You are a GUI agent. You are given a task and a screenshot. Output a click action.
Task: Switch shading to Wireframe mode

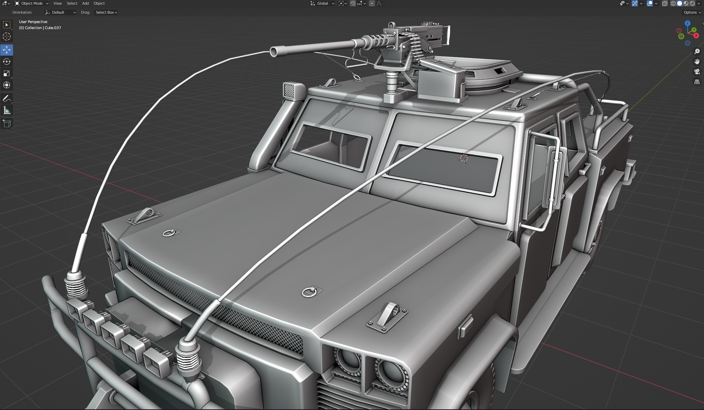click(x=673, y=3)
